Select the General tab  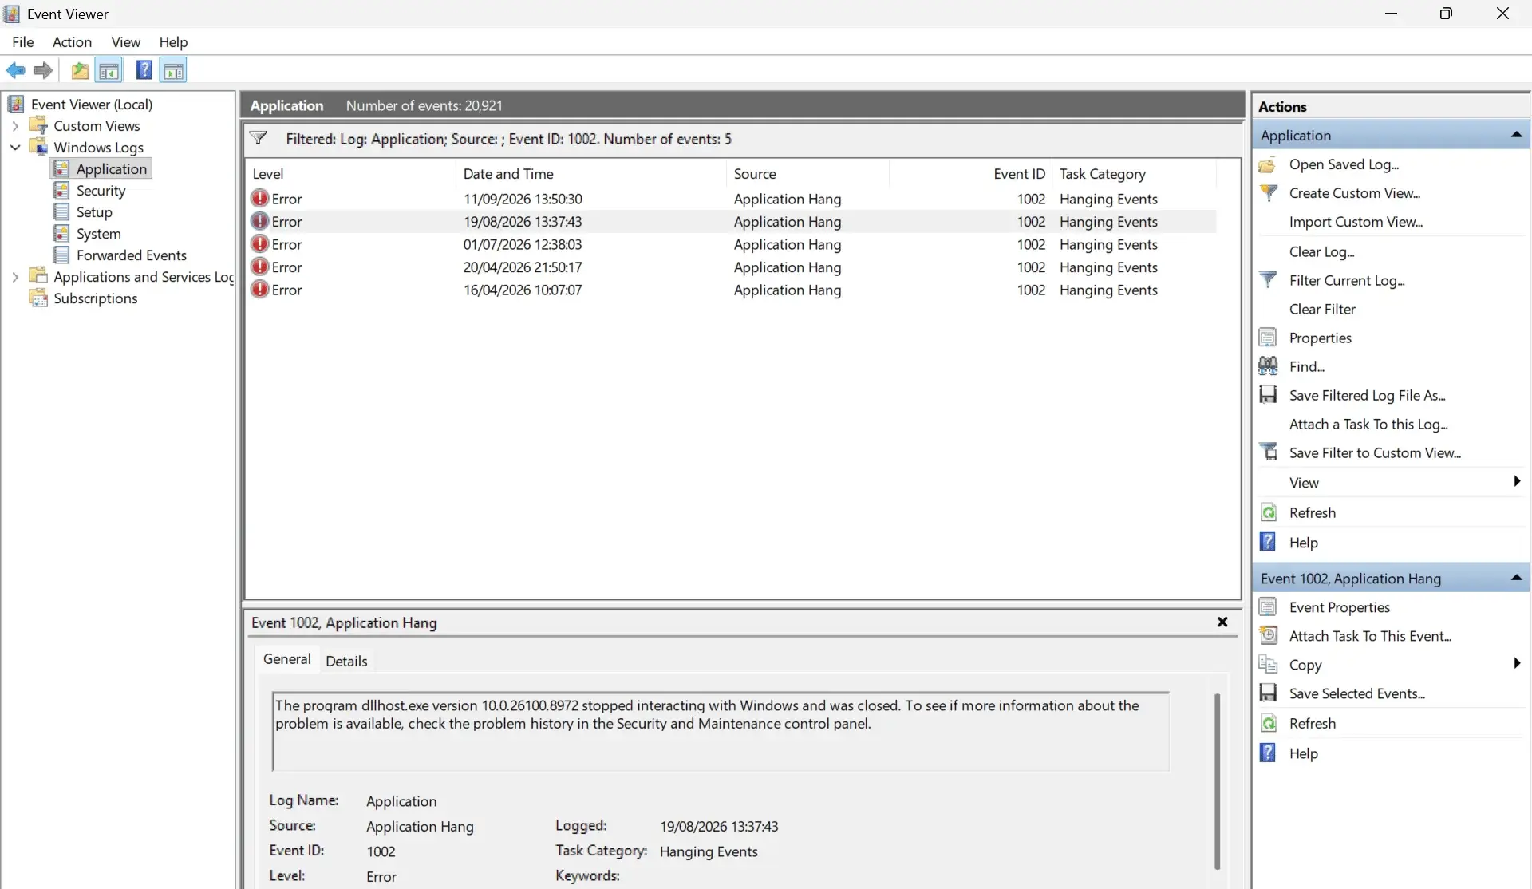click(x=287, y=659)
